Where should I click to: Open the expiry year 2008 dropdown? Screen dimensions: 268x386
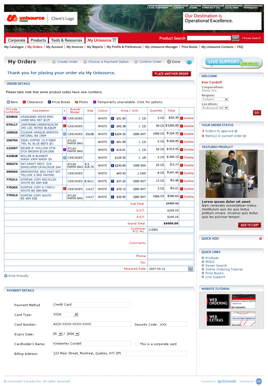click(x=77, y=334)
